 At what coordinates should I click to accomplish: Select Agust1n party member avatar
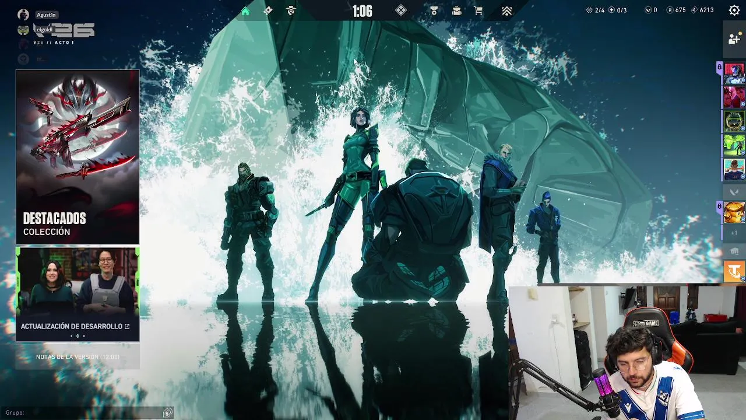coord(23,15)
